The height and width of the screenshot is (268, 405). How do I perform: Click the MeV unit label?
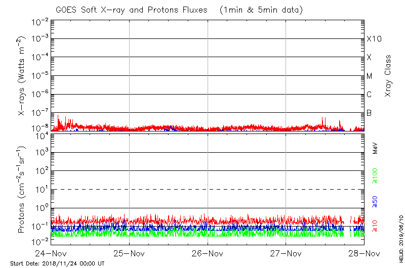pos(375,148)
